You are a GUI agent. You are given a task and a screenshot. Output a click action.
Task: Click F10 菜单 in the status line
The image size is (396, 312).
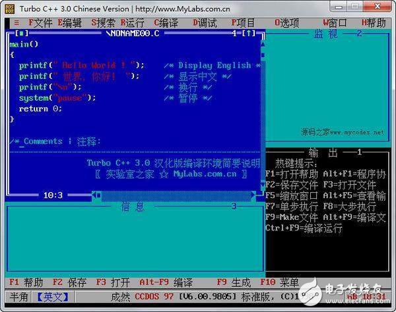click(x=280, y=282)
